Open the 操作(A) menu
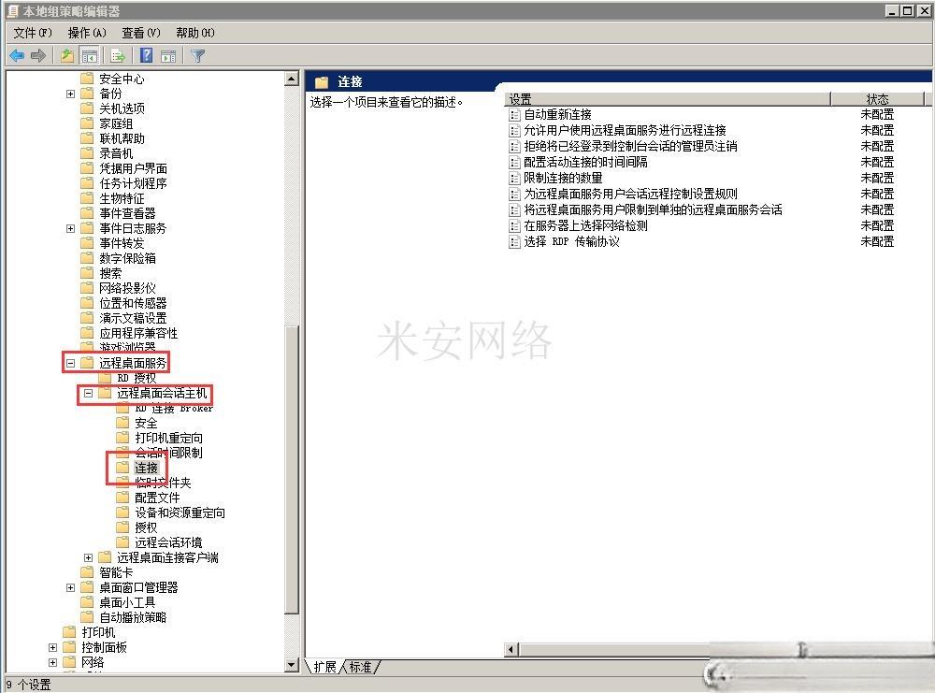The image size is (935, 693). tap(87, 33)
